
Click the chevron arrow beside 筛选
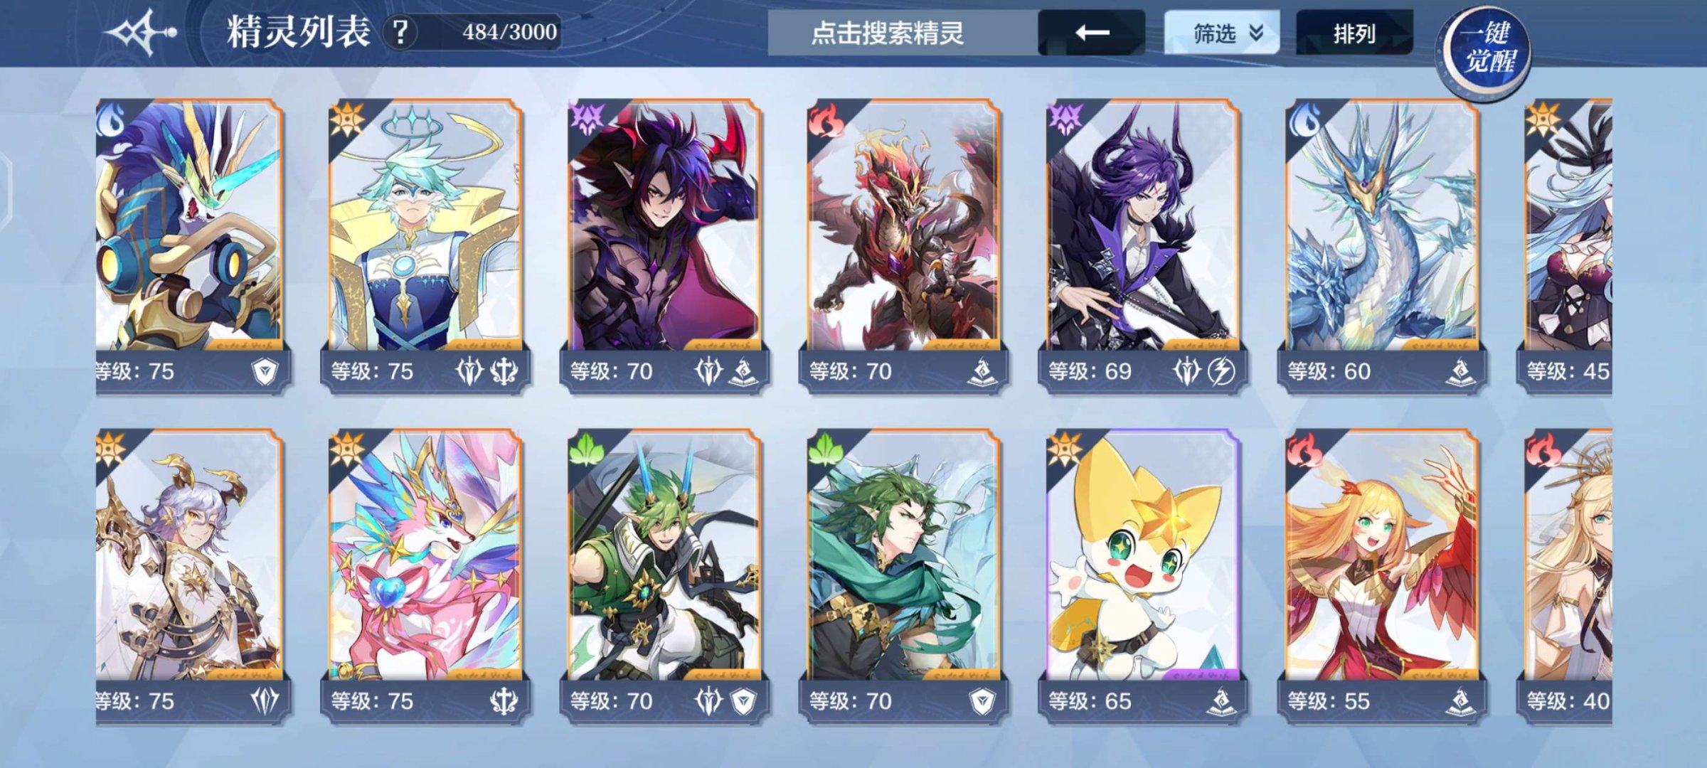click(x=1257, y=33)
